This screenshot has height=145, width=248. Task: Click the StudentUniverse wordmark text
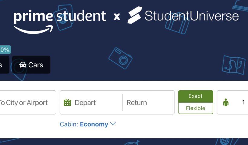(x=191, y=16)
